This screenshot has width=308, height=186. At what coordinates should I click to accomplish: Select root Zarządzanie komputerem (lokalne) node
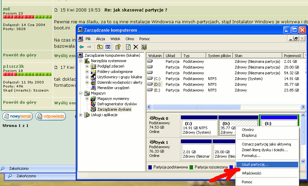tap(112, 55)
